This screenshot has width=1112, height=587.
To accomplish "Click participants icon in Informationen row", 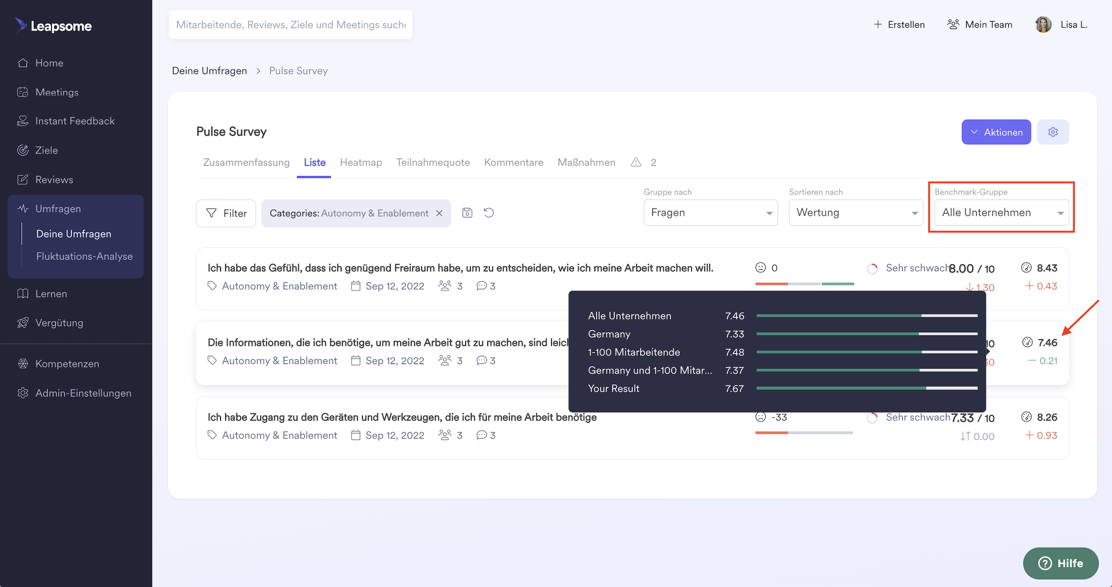I will coord(445,361).
